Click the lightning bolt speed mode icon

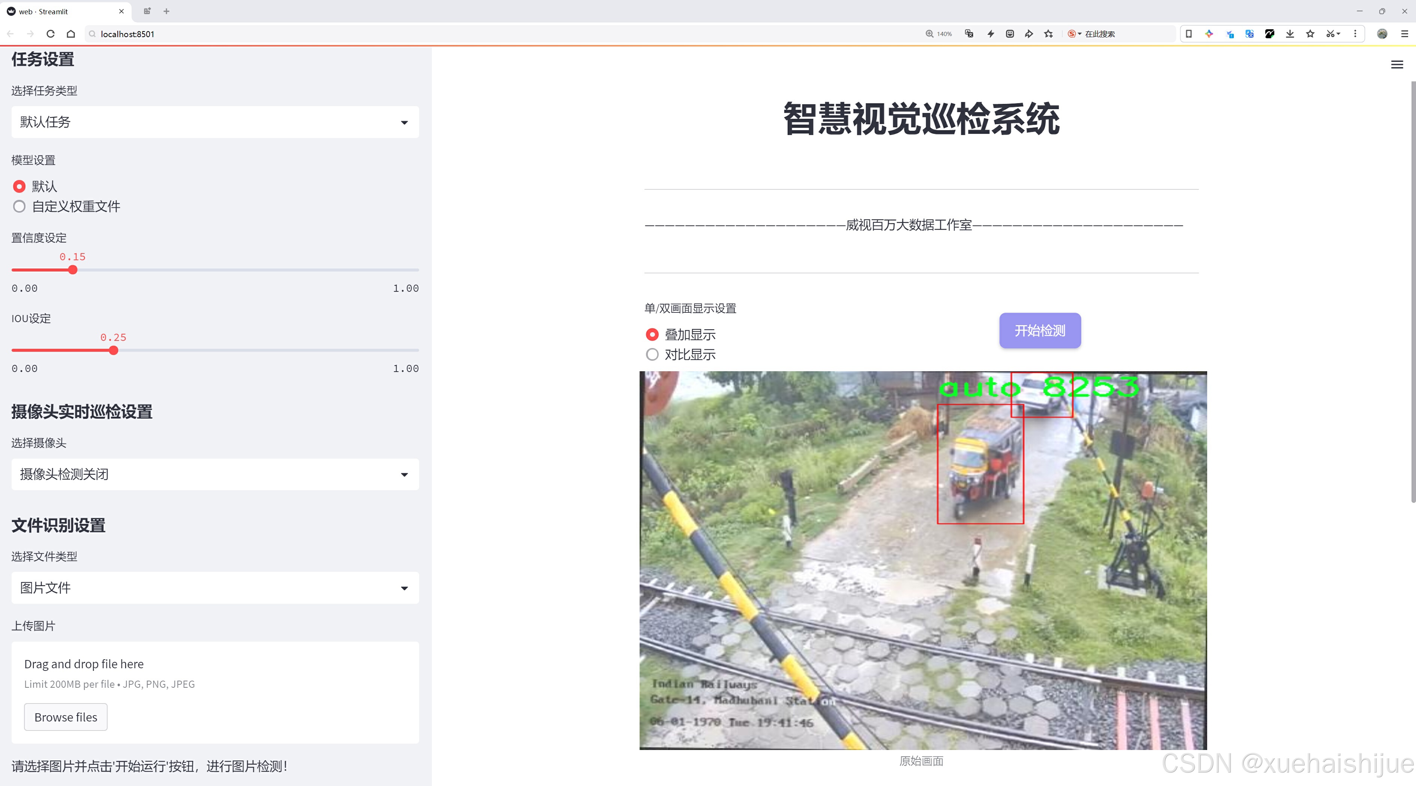tap(990, 34)
